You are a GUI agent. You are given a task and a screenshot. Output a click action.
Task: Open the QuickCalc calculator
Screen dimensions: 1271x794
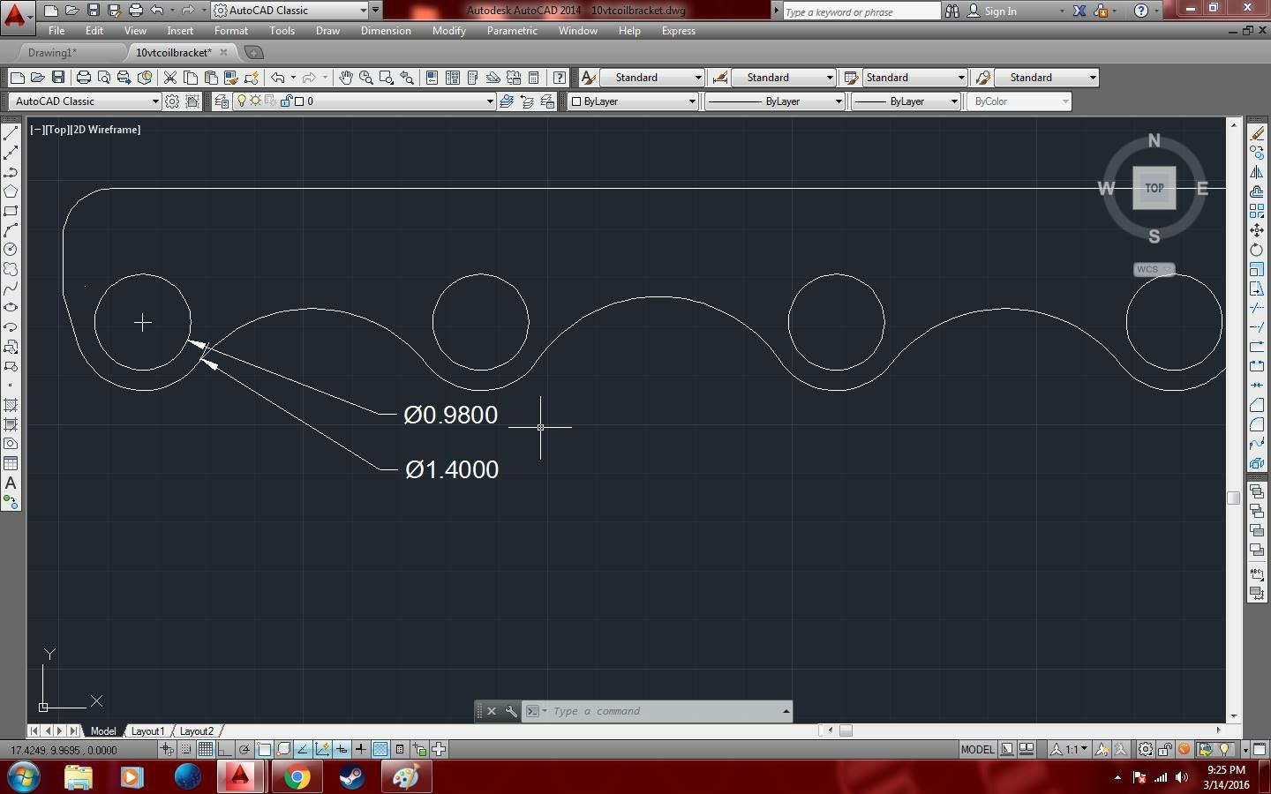coord(533,78)
